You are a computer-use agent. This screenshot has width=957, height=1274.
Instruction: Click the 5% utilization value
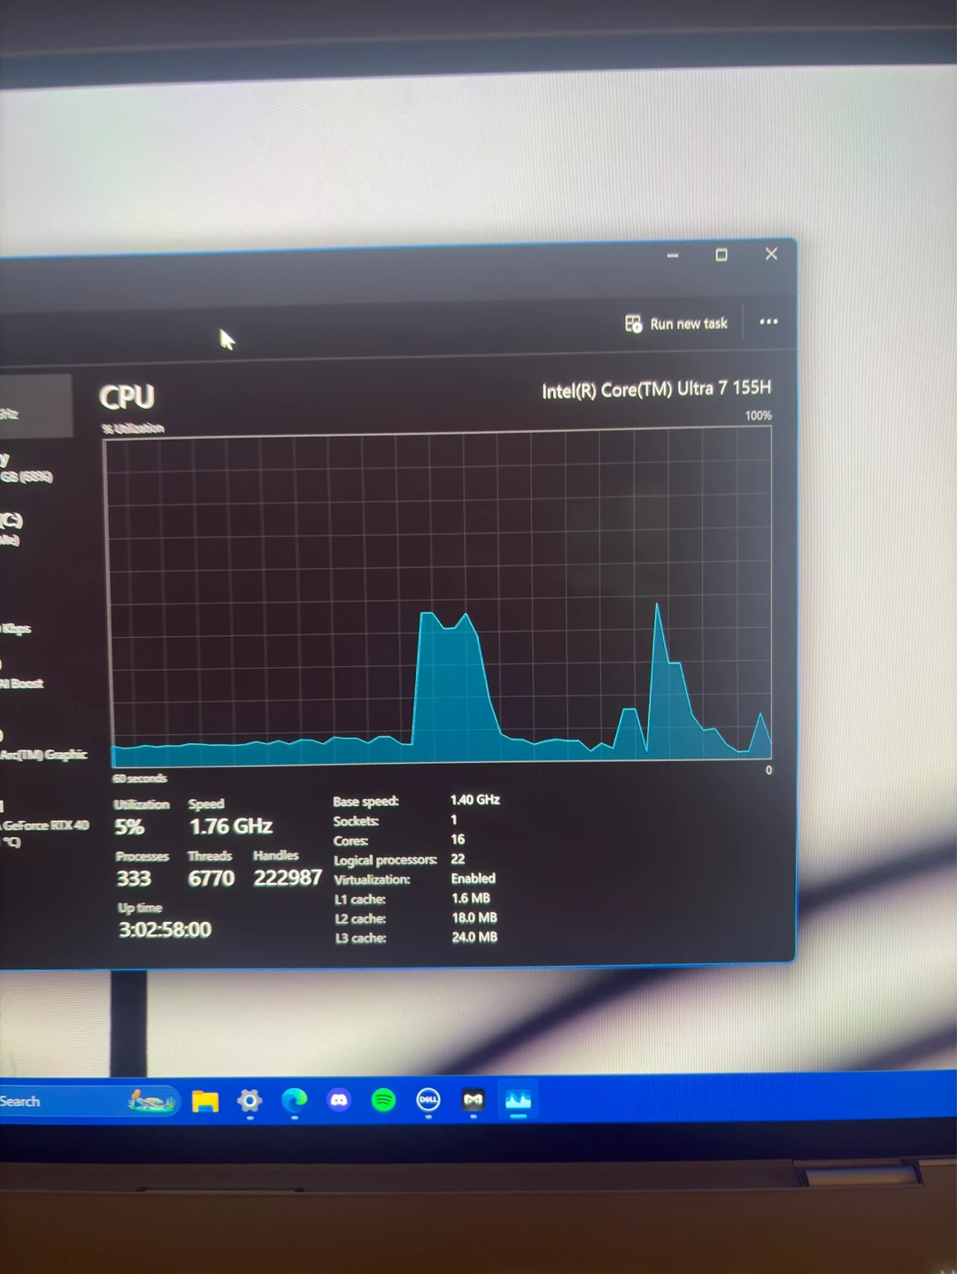(129, 827)
